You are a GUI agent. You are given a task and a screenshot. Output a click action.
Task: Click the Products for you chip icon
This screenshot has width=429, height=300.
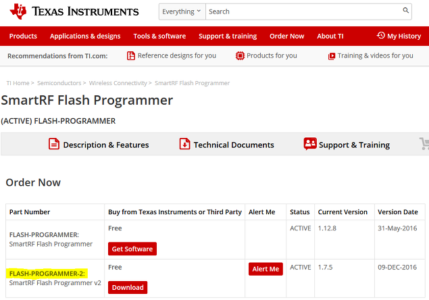240,56
